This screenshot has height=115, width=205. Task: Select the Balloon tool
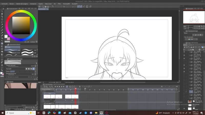pyautogui.click(x=2, y=68)
